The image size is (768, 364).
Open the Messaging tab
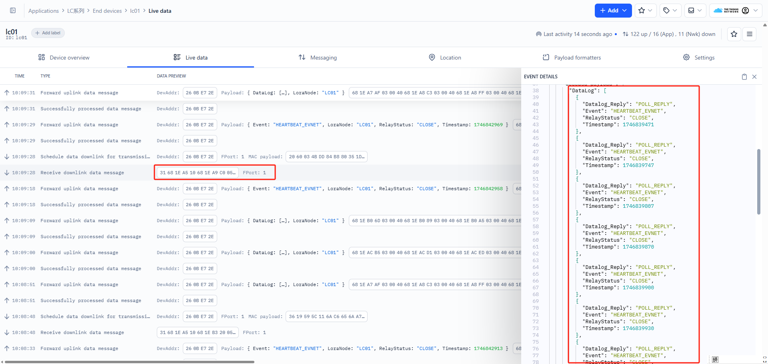pyautogui.click(x=318, y=58)
